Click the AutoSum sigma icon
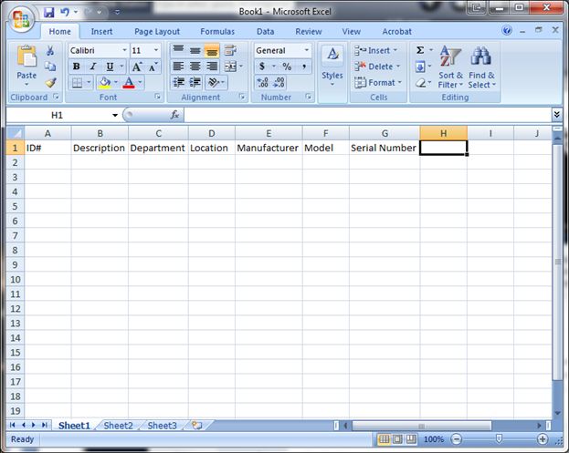The image size is (569, 453). tap(420, 50)
